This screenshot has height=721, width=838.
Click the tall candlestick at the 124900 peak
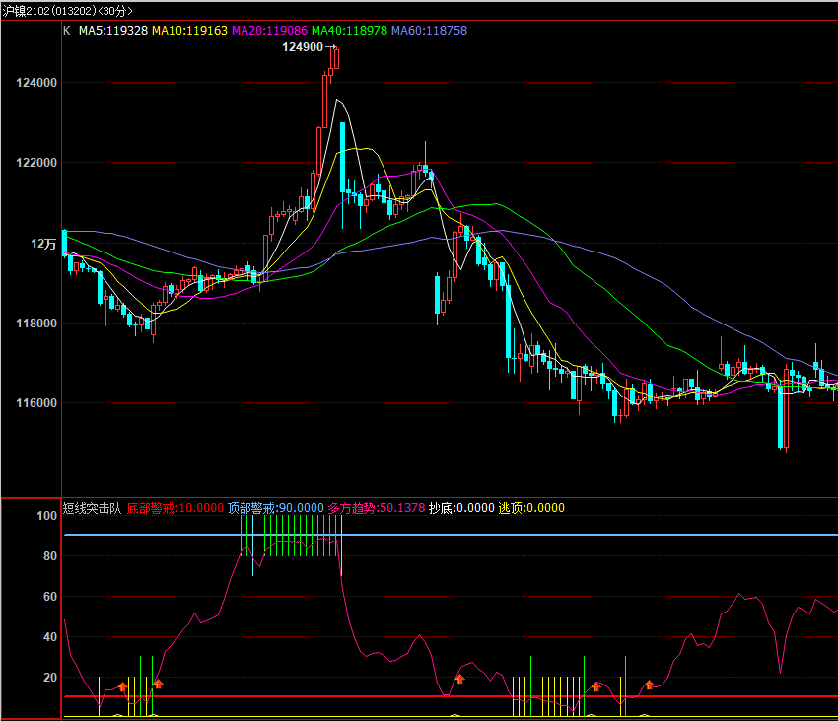click(x=336, y=58)
